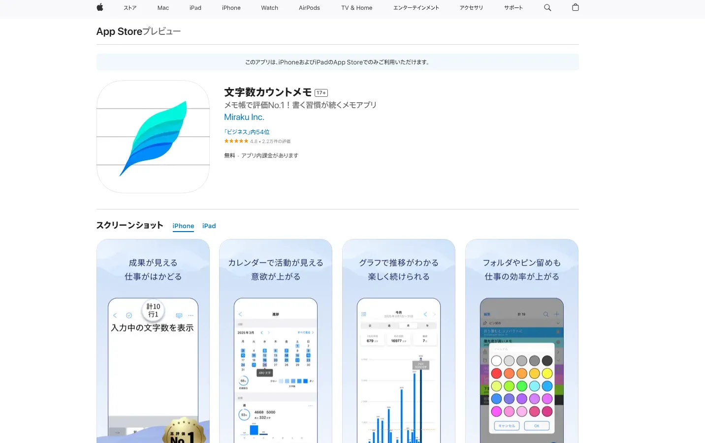705x443 pixels.
Task: Open the iPhone navigation menu item
Action: click(231, 8)
